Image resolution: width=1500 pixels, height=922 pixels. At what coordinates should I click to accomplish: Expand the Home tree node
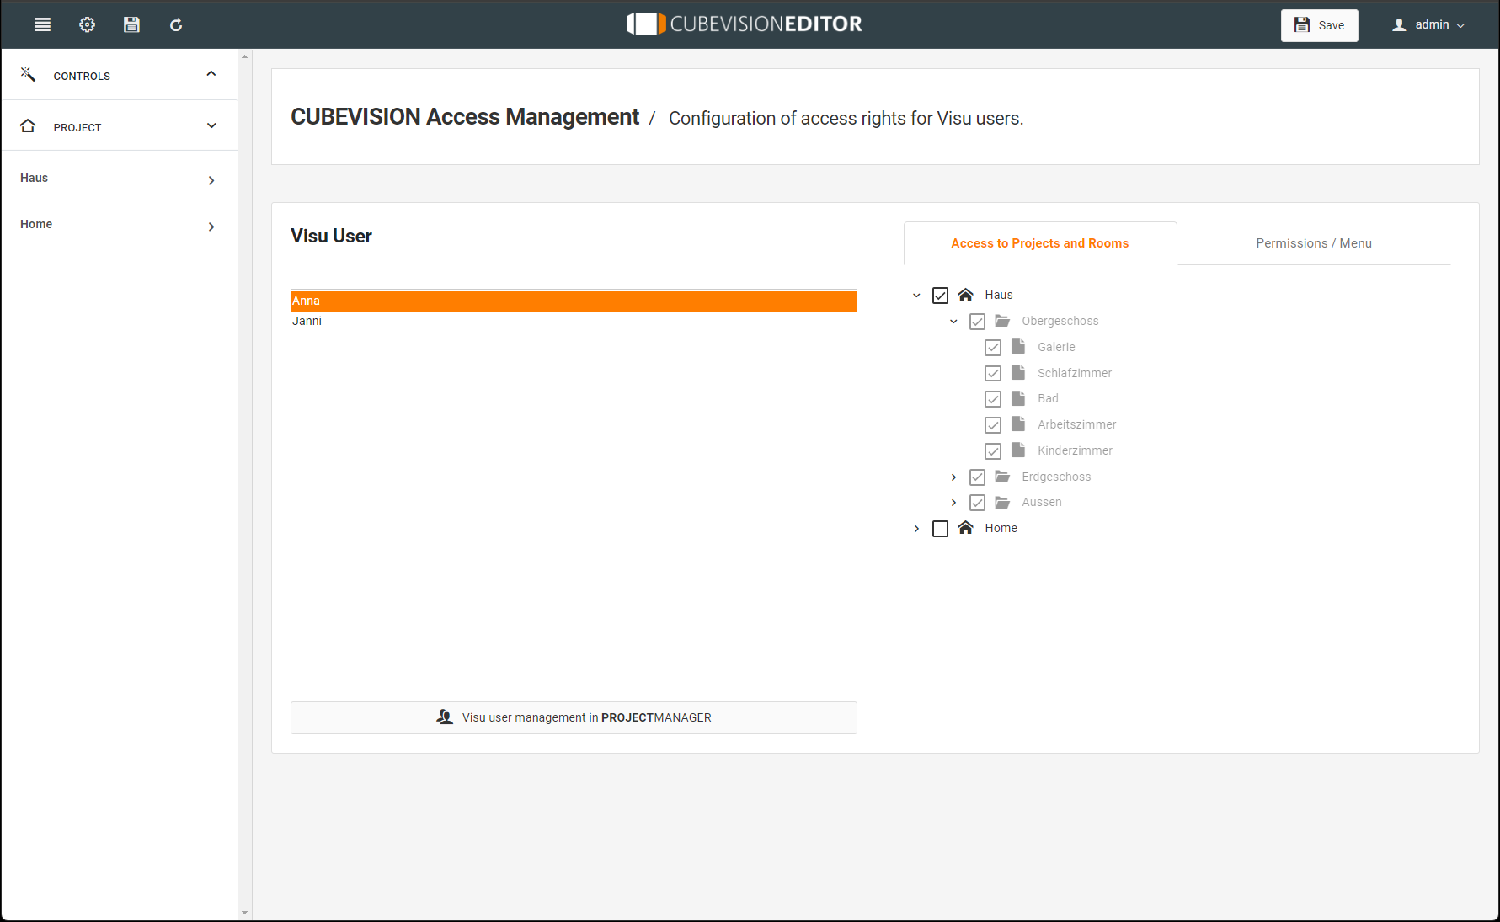pyautogui.click(x=916, y=529)
